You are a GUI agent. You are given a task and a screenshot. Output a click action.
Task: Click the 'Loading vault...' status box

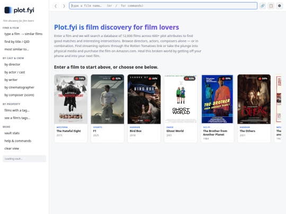pos(24,159)
